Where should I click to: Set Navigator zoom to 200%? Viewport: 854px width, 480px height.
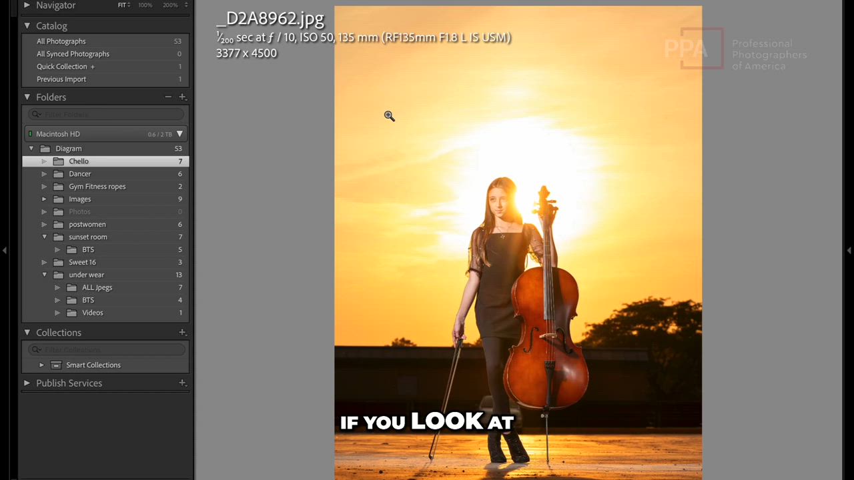coord(170,5)
